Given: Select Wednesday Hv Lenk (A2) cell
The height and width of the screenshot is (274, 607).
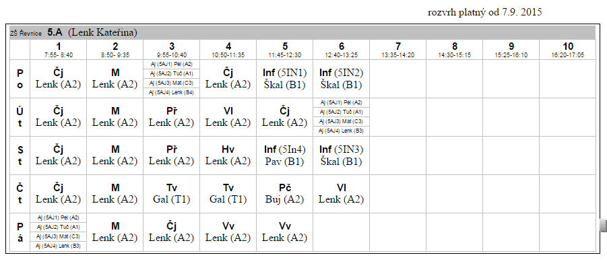Looking at the screenshot, I should coord(228,156).
